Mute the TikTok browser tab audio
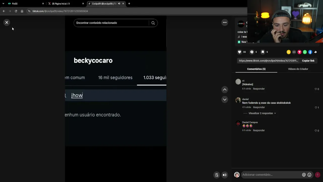This screenshot has height=182, width=323. [119, 4]
